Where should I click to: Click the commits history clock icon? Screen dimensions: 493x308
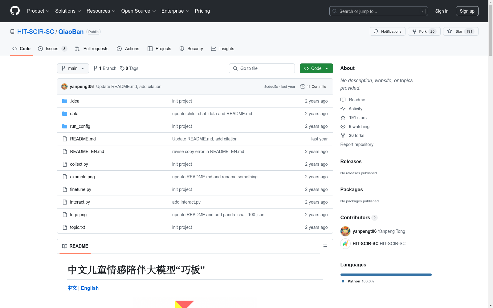(303, 87)
